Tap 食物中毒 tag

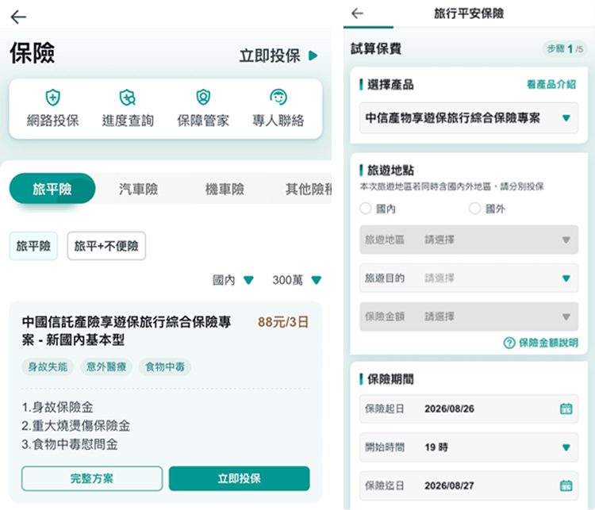tap(165, 367)
